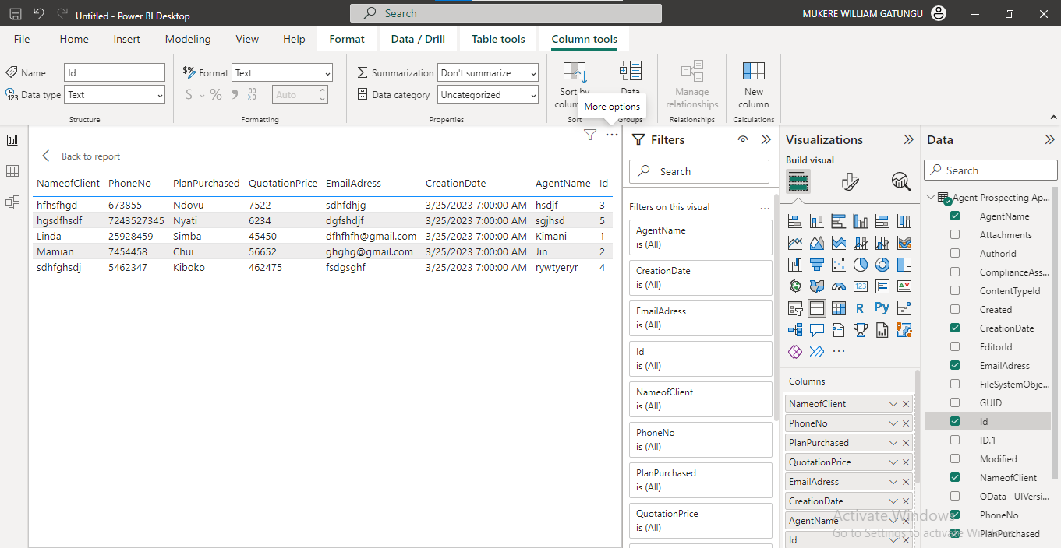The image size is (1061, 548).
Task: Open the Data type dropdown
Action: click(115, 95)
